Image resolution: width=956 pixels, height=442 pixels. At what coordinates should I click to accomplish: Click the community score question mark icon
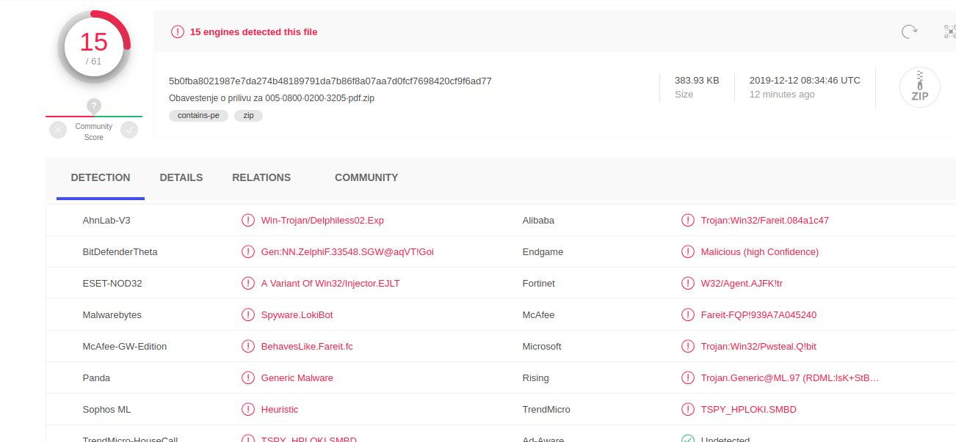click(94, 106)
